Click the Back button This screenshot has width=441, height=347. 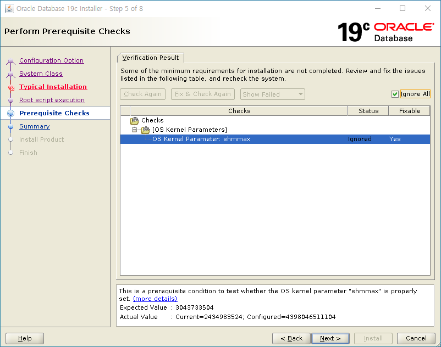pos(291,338)
